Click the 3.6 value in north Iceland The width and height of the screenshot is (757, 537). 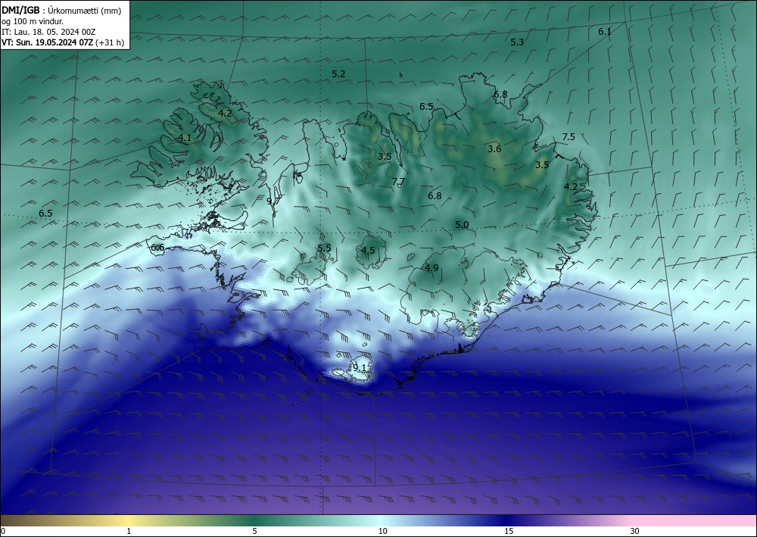(494, 148)
